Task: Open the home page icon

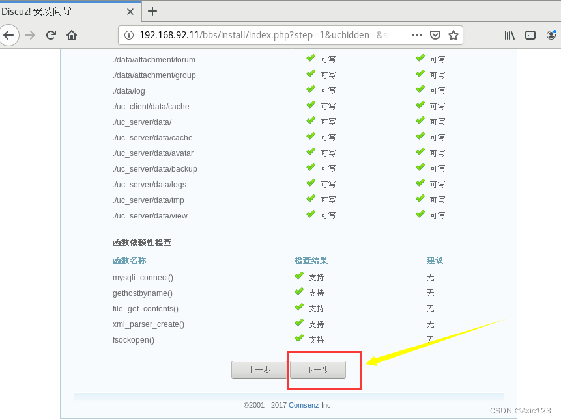Action: (72, 35)
